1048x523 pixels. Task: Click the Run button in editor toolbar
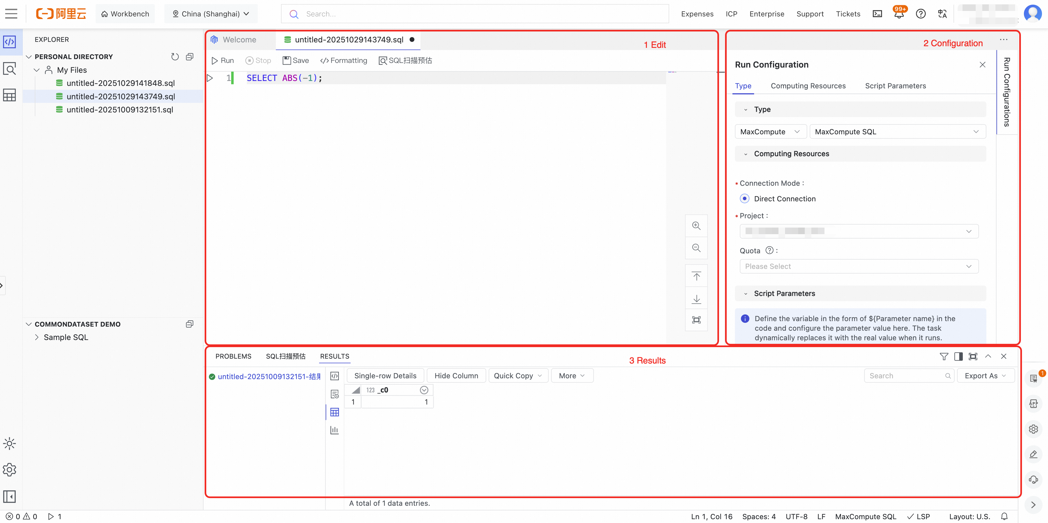point(222,60)
